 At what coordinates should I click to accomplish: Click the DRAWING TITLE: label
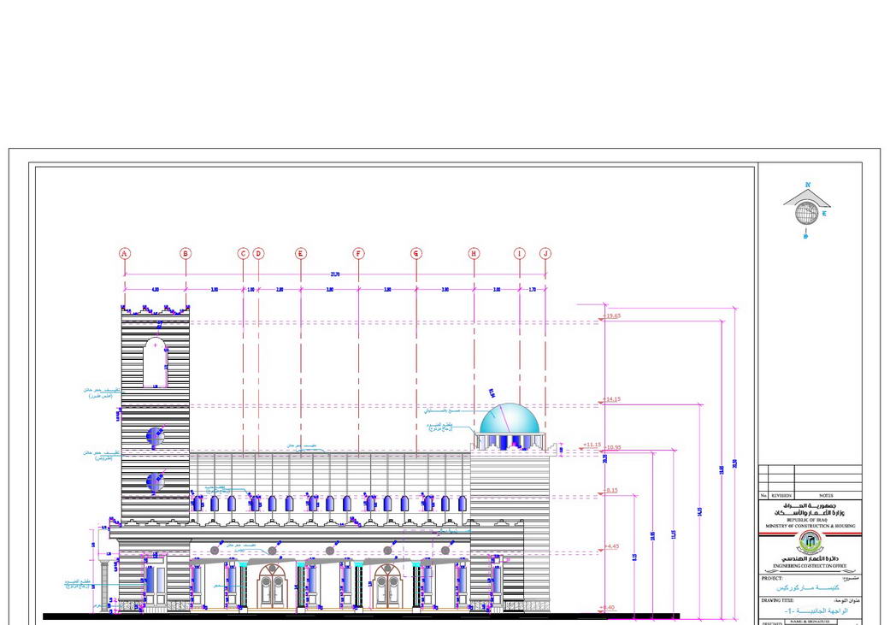[x=777, y=600]
